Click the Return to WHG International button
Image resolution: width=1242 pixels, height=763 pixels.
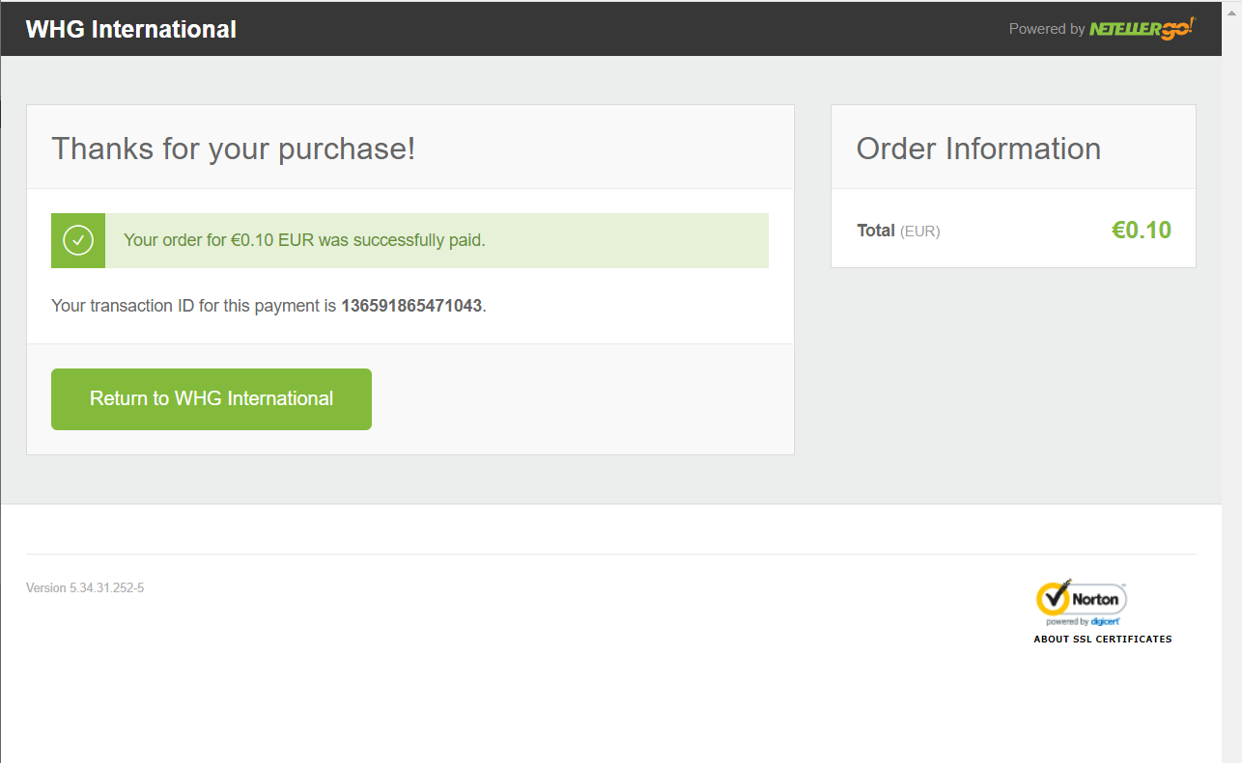[212, 398]
